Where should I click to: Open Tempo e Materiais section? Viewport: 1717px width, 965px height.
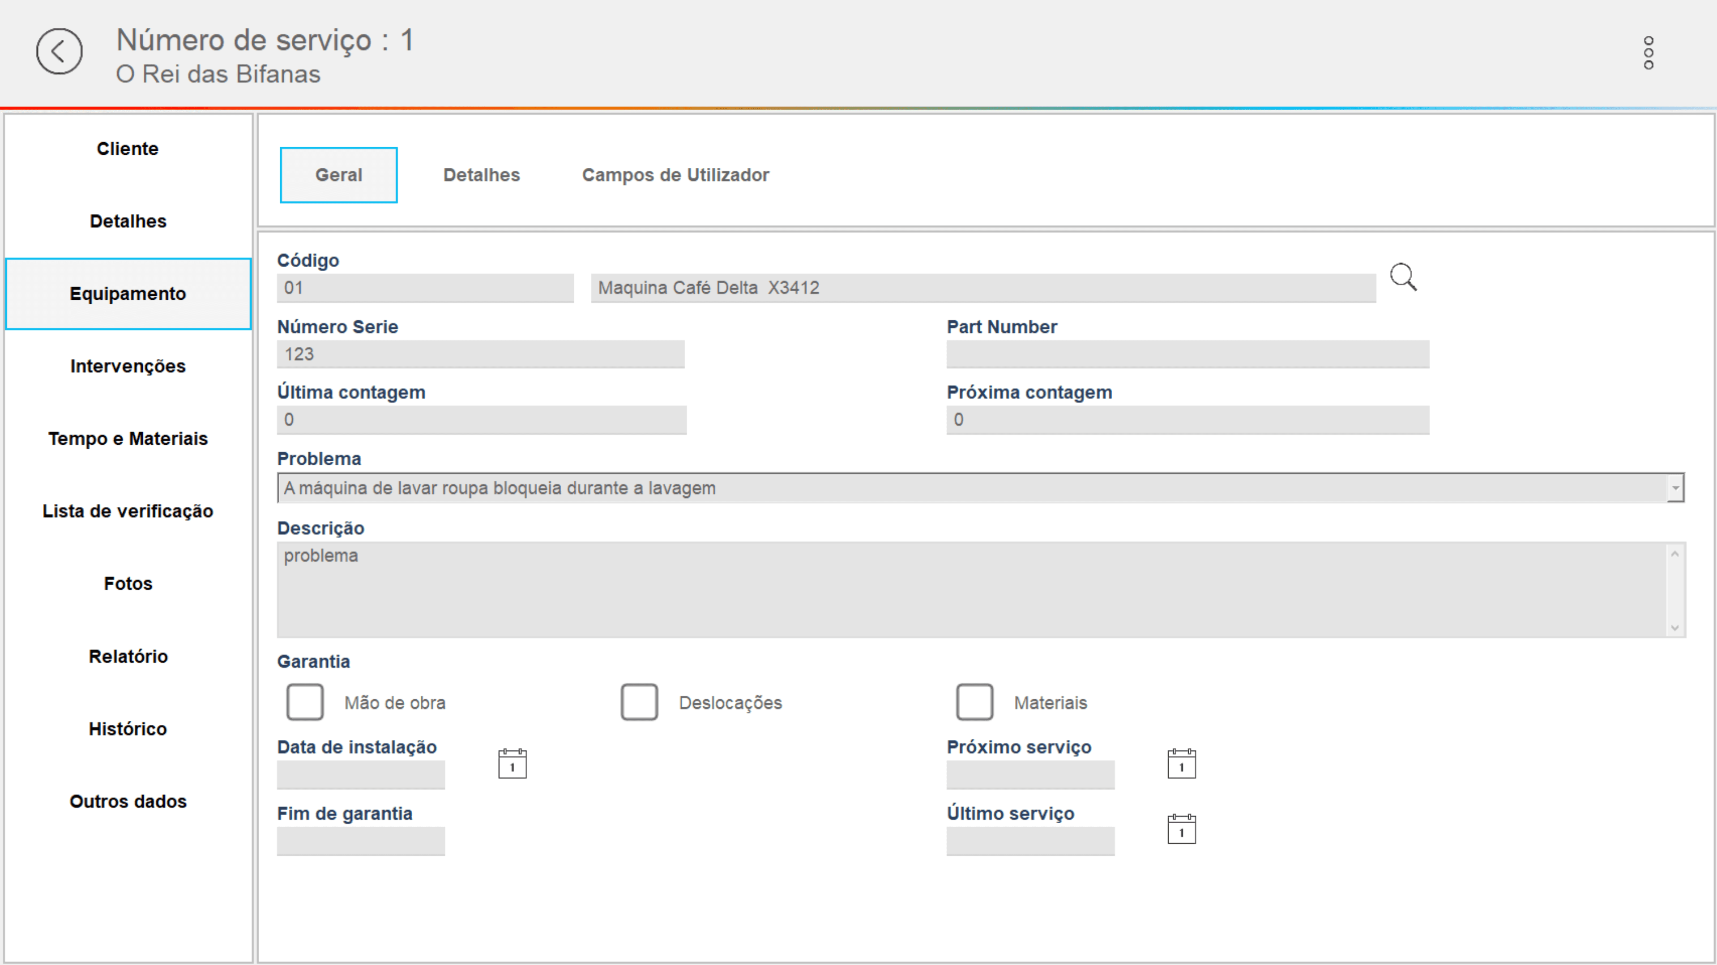pos(128,438)
